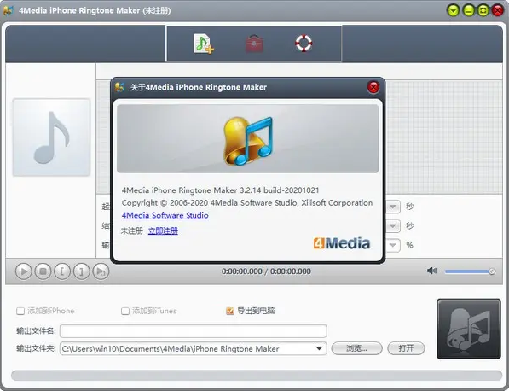509x391 pixels.
Task: Click the version text 3.2.14 build-20201021
Action: pos(280,190)
